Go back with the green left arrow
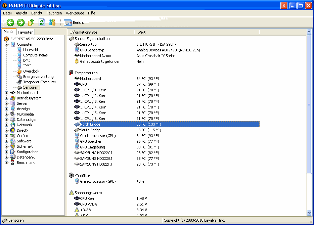Viewport: 314px width, 225px height. pos(10,22)
